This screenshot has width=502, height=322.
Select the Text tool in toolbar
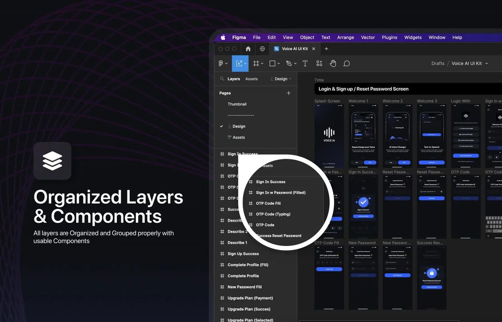pos(305,64)
